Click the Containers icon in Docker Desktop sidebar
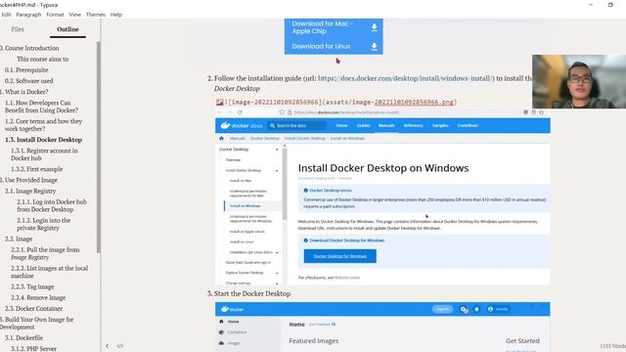626x352 pixels. point(222,332)
